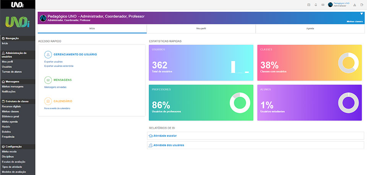367x175 pixels.
Task: Open the organization hierarchy icon
Action: (x=355, y=5)
